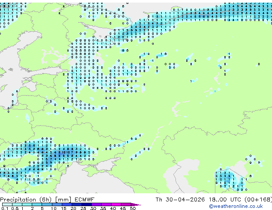Click the above-50 arrow tip of legend
This screenshot has width=272, height=210.
136,204
